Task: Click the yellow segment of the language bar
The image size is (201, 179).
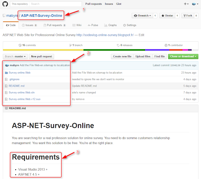Action: tap(43, 50)
